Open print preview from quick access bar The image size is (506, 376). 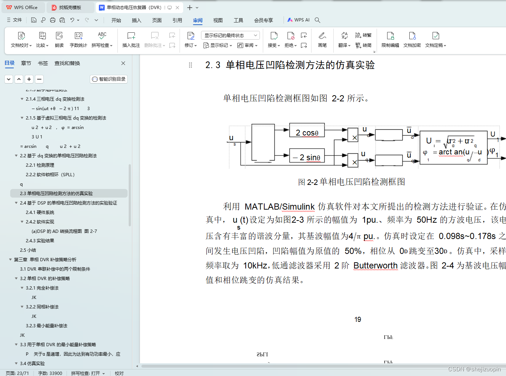click(62, 20)
